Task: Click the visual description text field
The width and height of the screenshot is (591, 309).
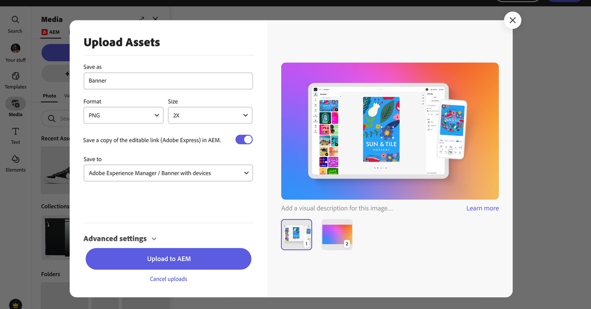Action: [x=337, y=208]
